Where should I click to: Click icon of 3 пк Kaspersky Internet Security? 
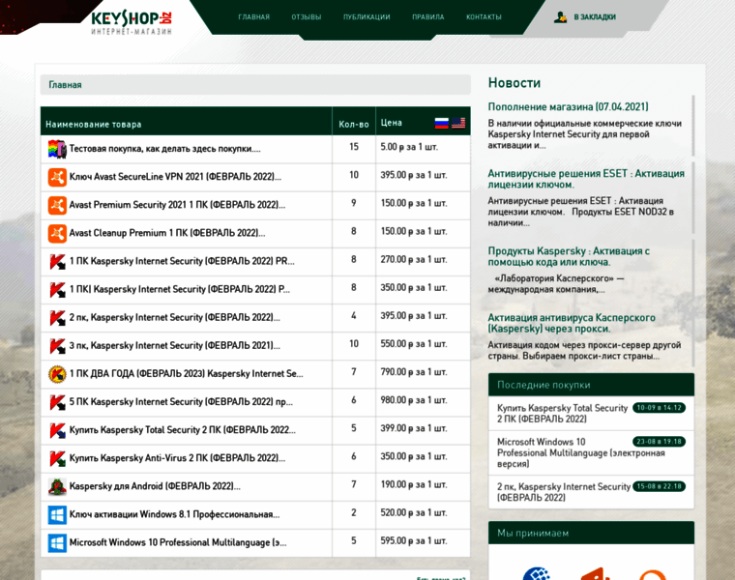pyautogui.click(x=57, y=346)
